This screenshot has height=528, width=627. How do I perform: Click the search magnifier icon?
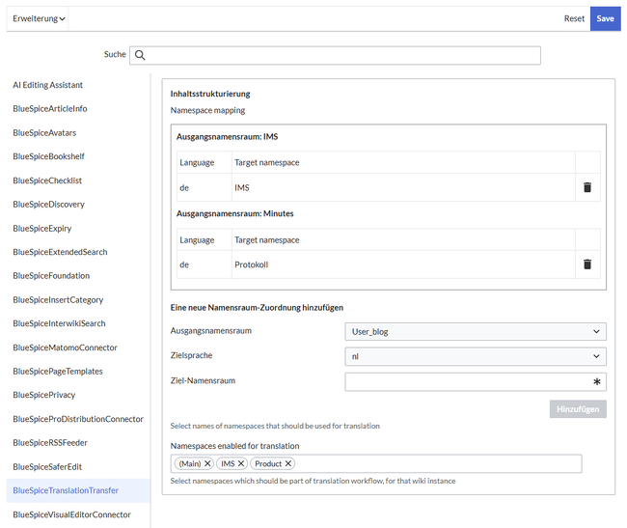140,55
